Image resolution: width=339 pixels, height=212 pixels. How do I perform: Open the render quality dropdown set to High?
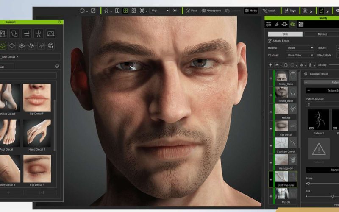click(x=159, y=11)
